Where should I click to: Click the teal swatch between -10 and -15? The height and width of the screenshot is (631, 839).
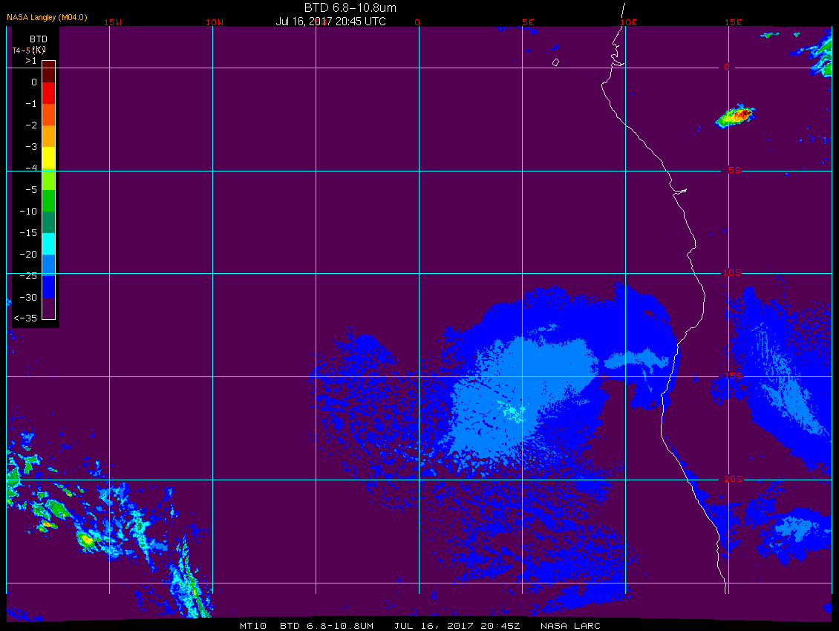[x=49, y=222]
